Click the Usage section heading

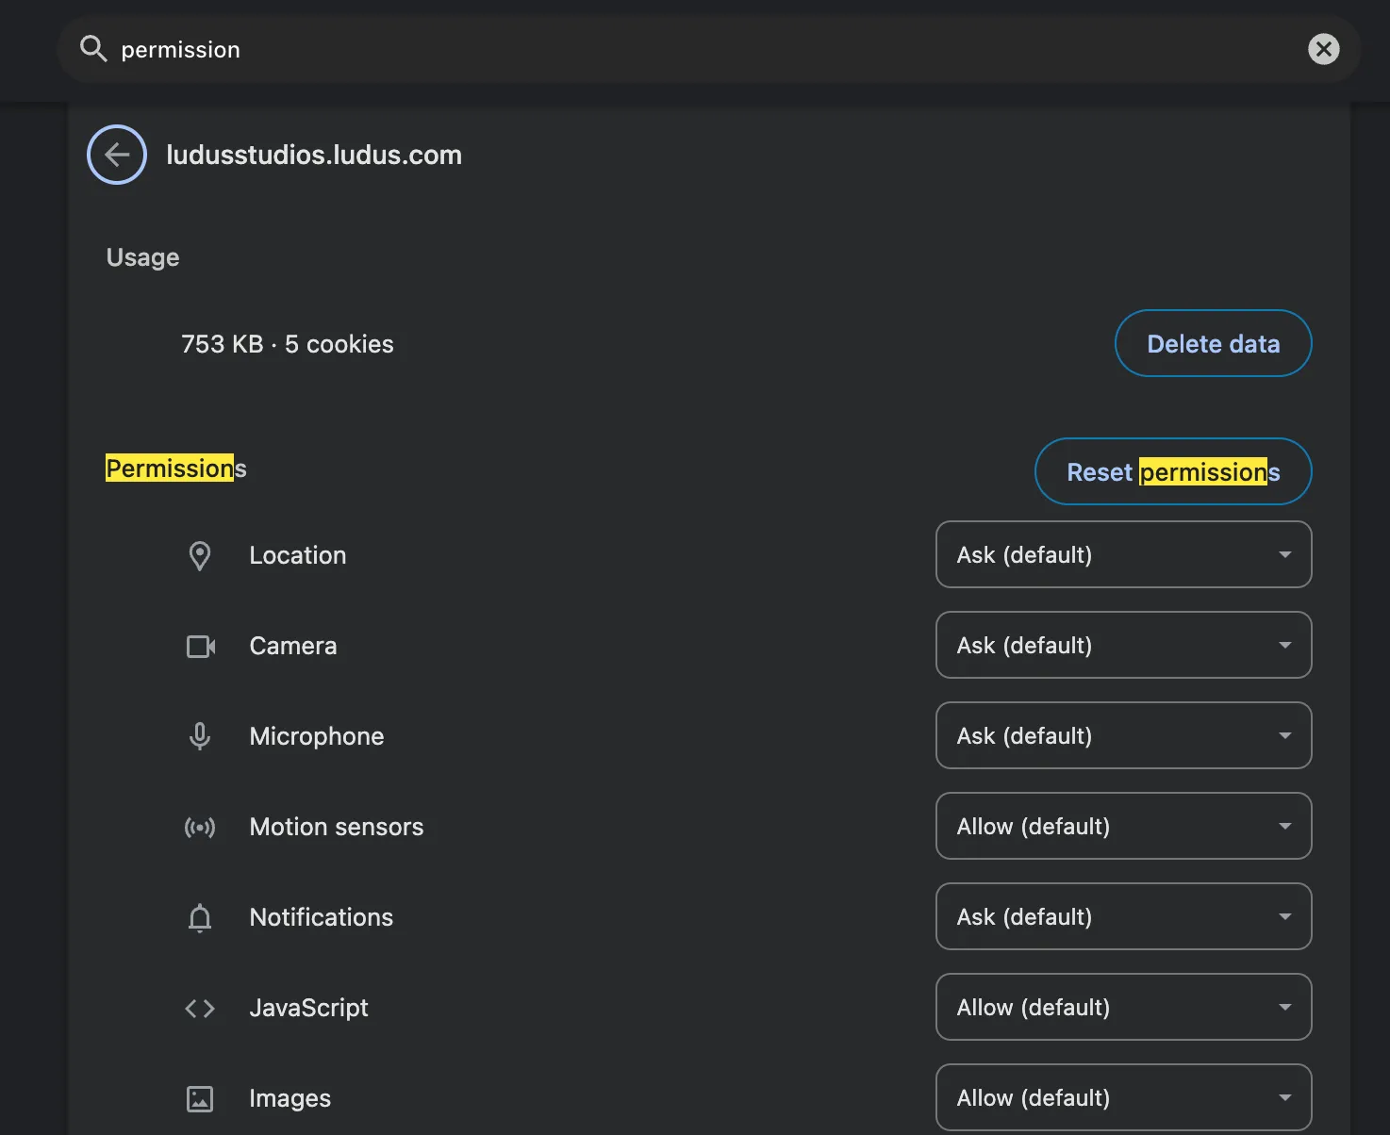coord(142,257)
